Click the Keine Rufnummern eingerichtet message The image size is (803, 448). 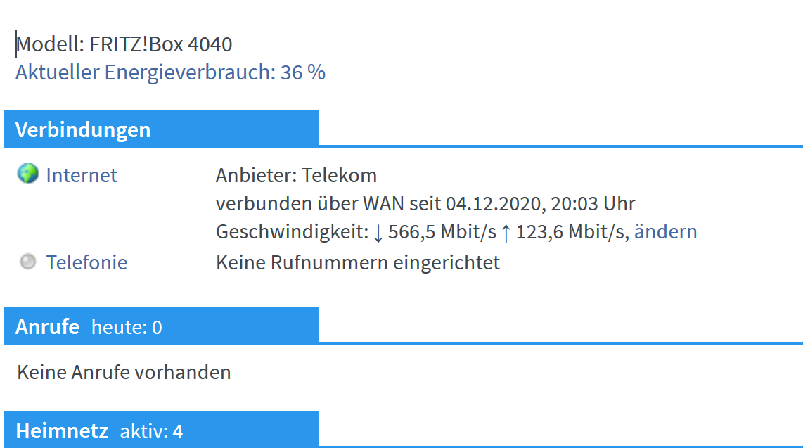pos(357,262)
